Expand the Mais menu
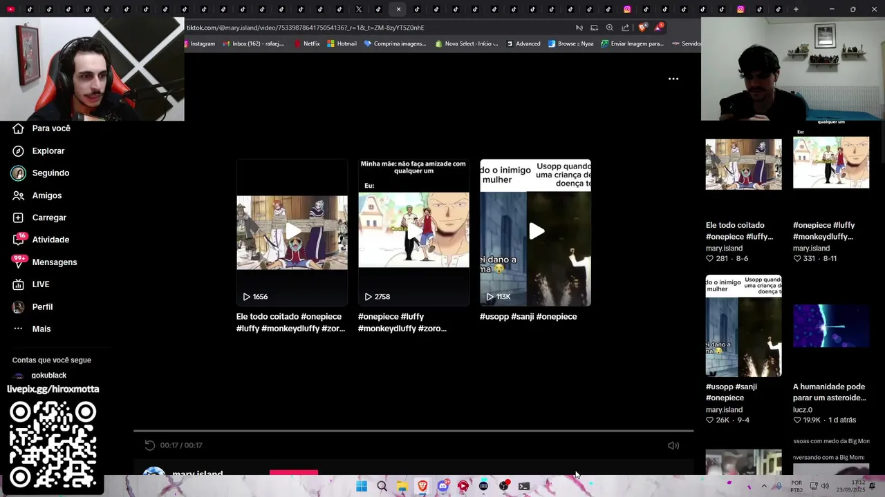Screen dimensions: 885x497 32,329
